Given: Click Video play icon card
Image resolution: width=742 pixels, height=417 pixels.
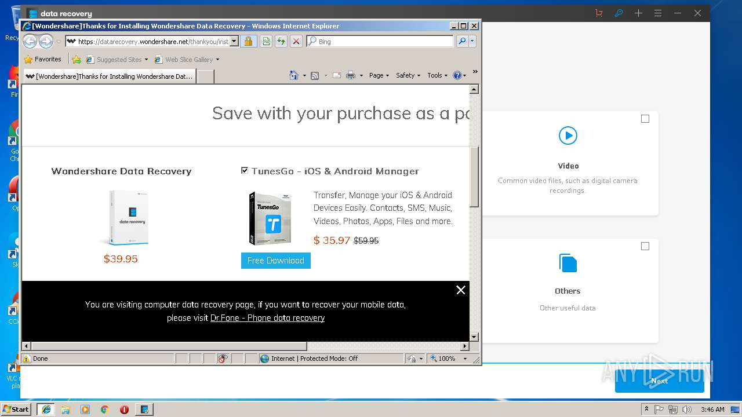Looking at the screenshot, I should (568, 136).
